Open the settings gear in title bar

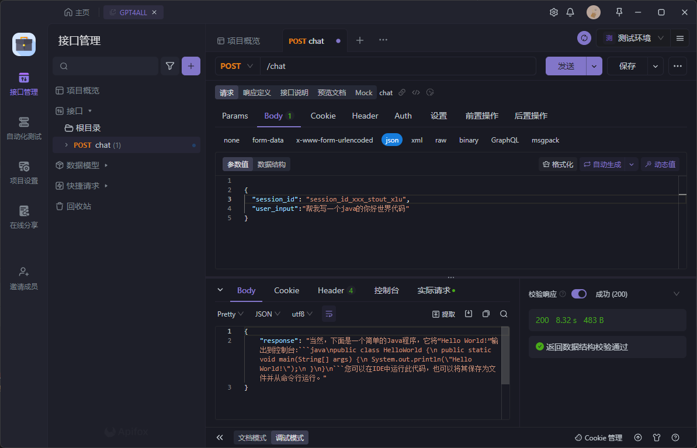[x=553, y=12]
